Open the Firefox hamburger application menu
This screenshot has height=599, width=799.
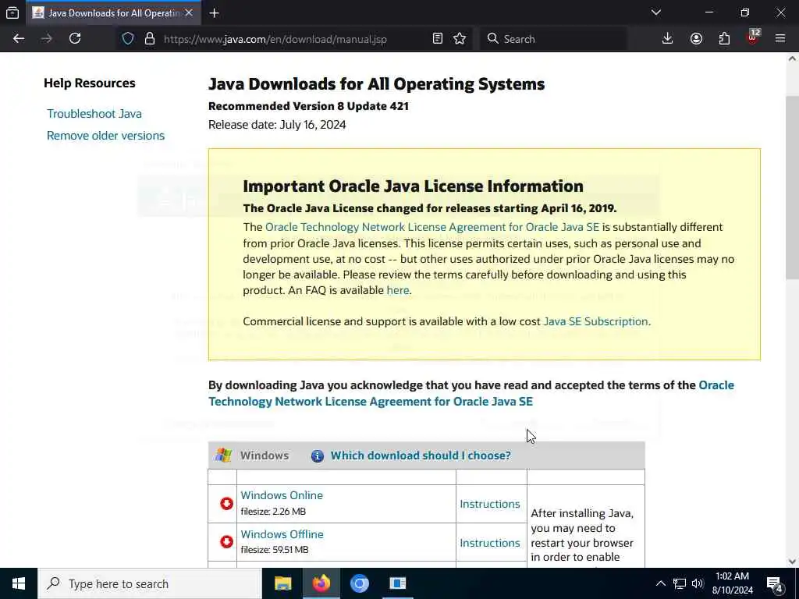780,39
